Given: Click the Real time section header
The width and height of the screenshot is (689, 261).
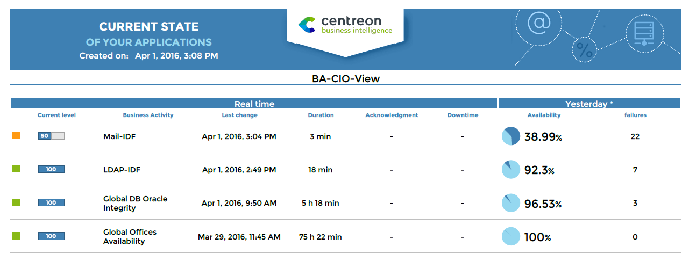Looking at the screenshot, I should (x=254, y=104).
